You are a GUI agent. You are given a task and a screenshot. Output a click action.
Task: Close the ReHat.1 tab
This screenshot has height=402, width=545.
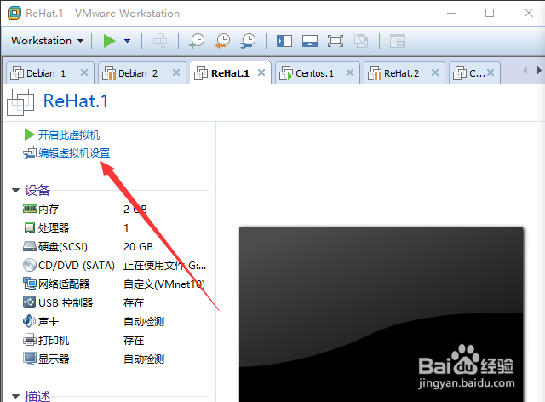(261, 72)
